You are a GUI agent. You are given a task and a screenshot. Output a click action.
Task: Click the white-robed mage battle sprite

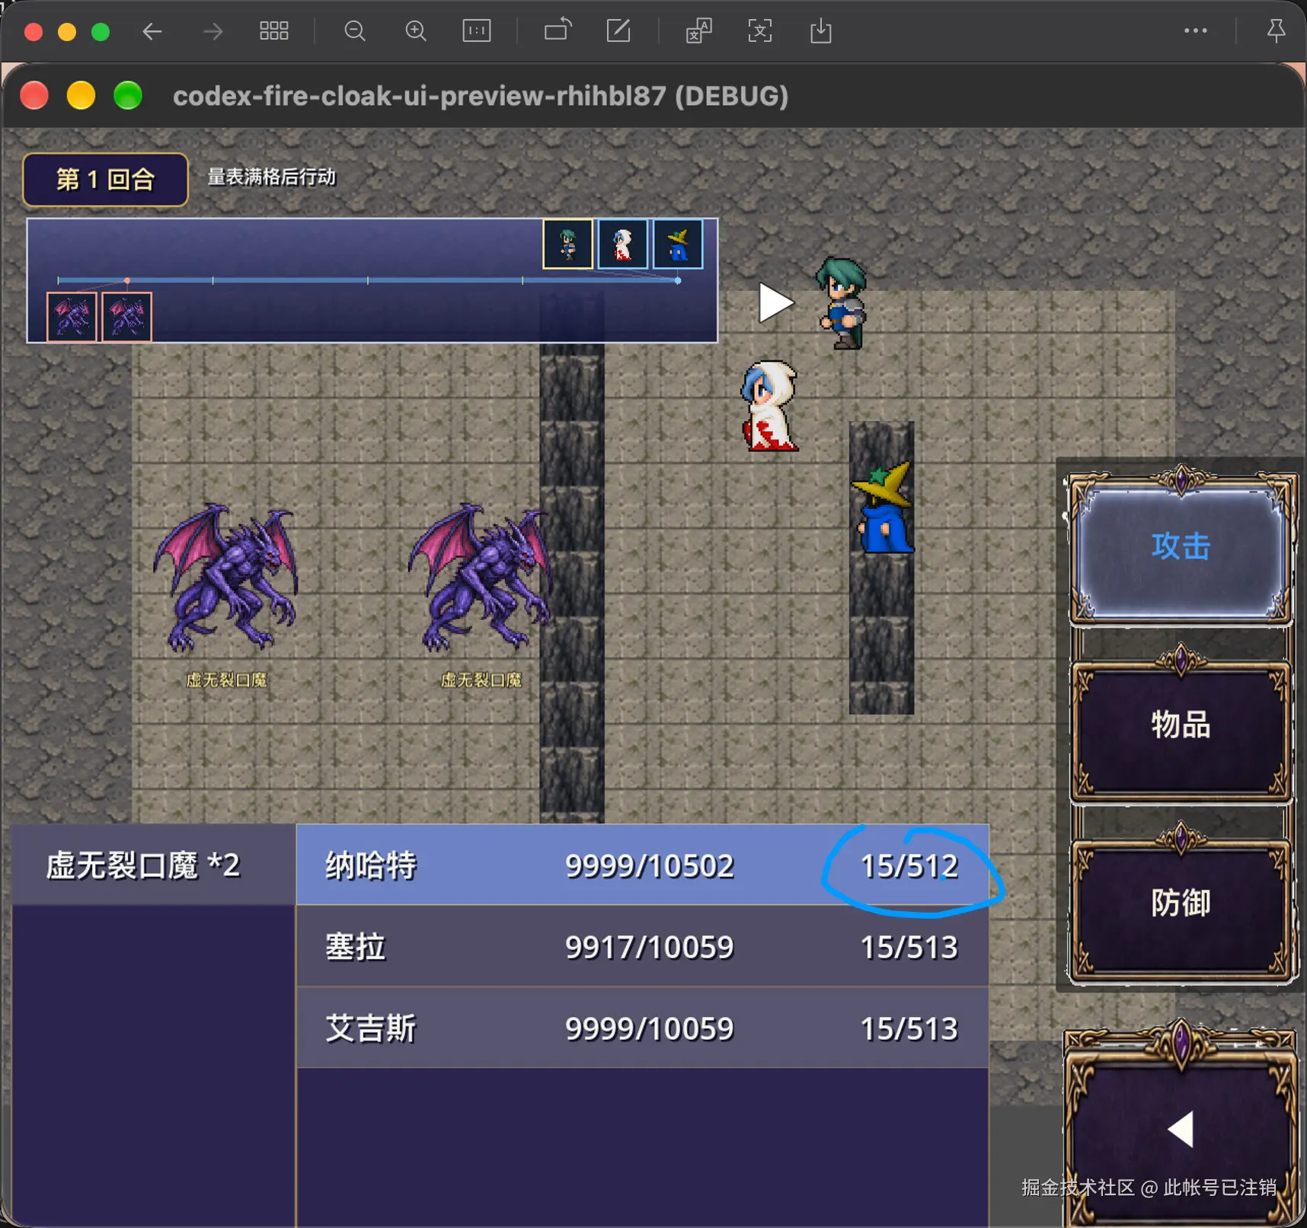point(769,406)
